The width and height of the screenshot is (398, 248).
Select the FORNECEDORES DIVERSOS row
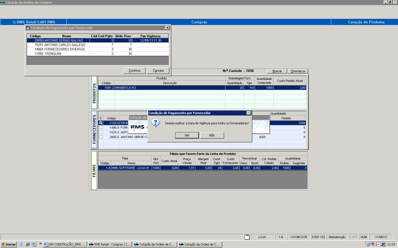[x=98, y=49]
